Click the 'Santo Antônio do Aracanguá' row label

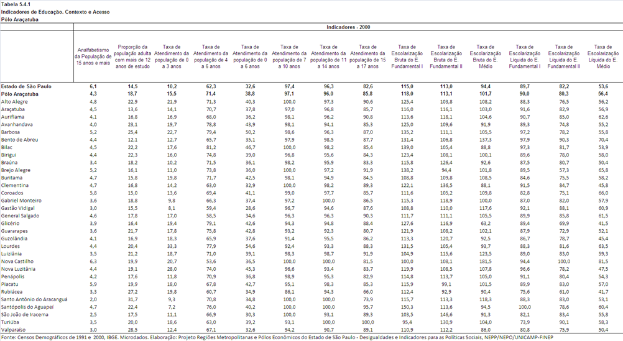click(x=34, y=300)
